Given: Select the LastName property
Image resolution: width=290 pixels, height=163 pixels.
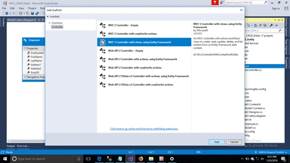Looking at the screenshot, I should click(x=36, y=61).
